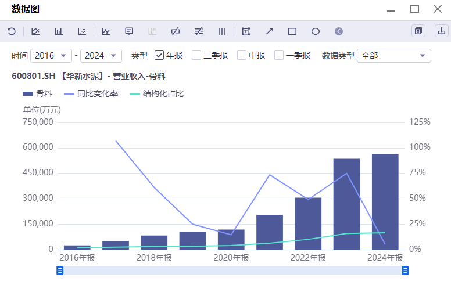Maximize the 数据图 window
Image resolution: width=451 pixels, height=285 pixels.
[x=414, y=9]
